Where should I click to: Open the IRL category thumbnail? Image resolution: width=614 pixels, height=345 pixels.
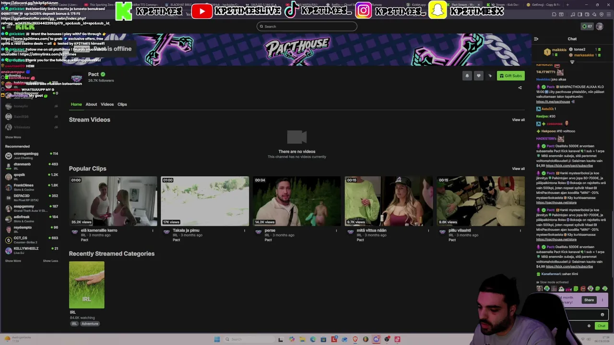87,285
